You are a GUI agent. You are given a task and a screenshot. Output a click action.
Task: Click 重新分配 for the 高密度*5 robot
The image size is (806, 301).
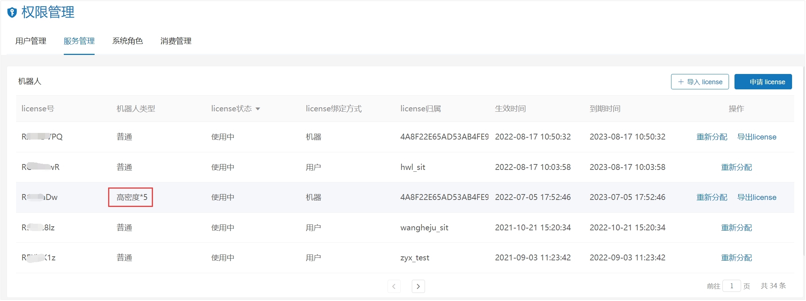coord(712,197)
